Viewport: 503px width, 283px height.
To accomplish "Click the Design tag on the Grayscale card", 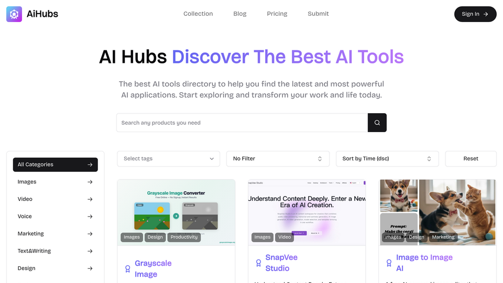I will click(x=155, y=237).
